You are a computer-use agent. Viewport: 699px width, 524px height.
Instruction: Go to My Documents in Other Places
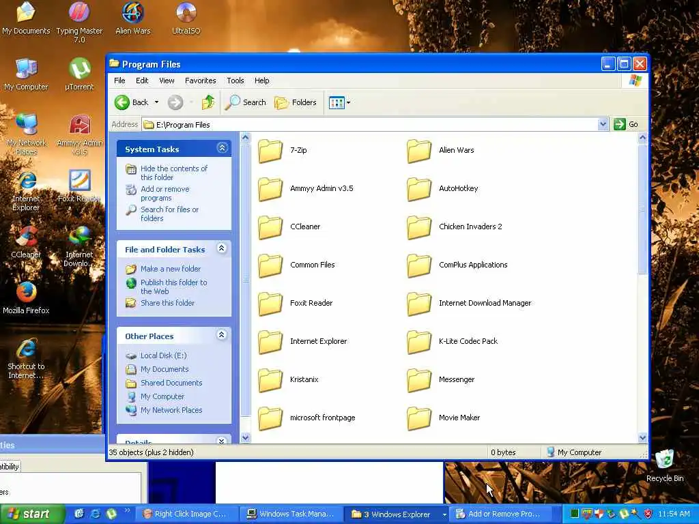164,369
